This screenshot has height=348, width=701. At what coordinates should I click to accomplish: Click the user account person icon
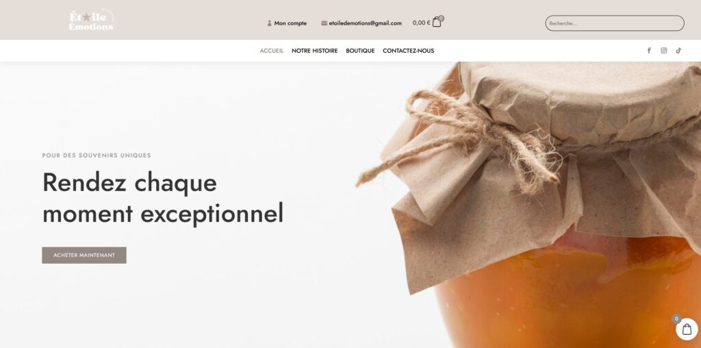point(269,23)
